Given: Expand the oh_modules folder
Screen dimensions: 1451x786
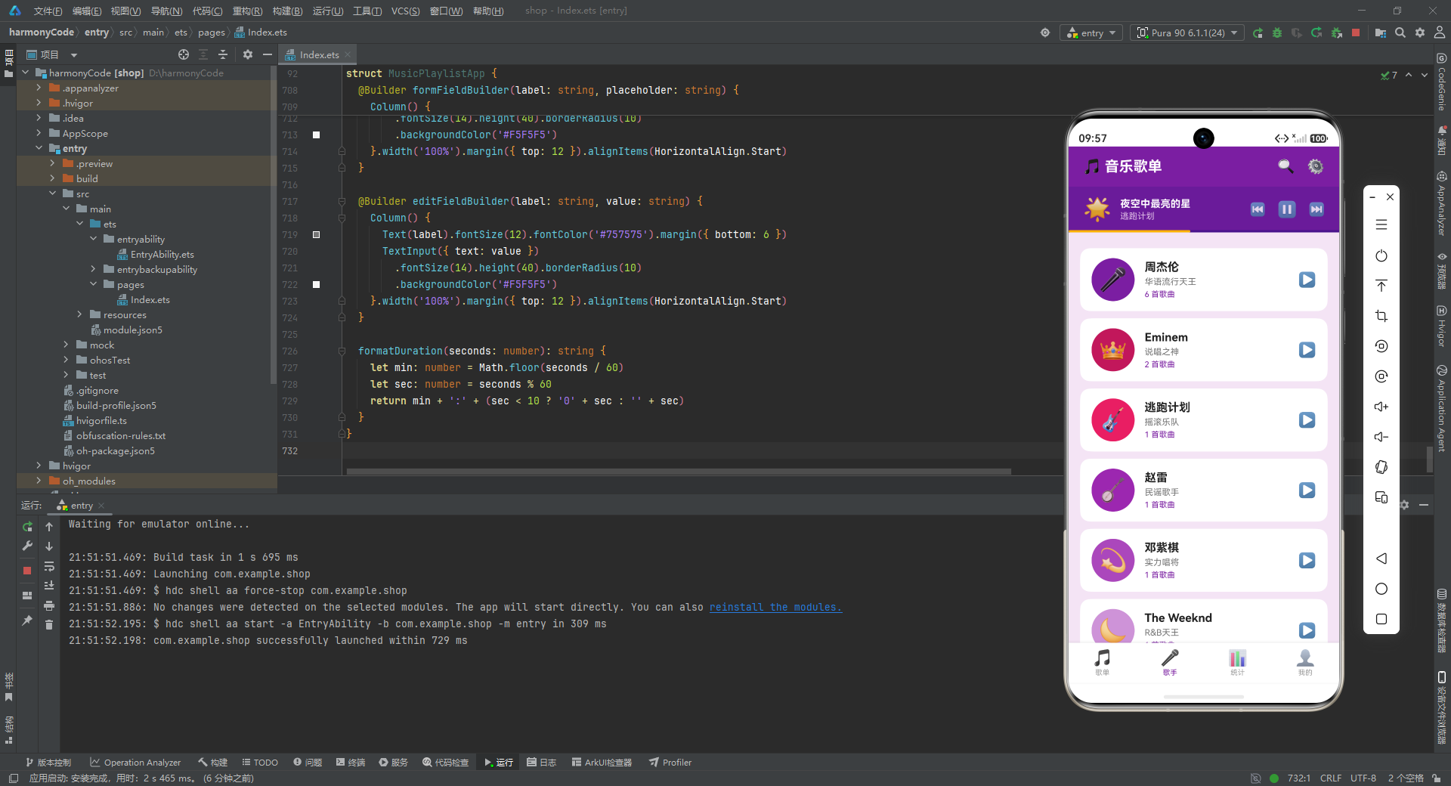Looking at the screenshot, I should [x=39, y=481].
